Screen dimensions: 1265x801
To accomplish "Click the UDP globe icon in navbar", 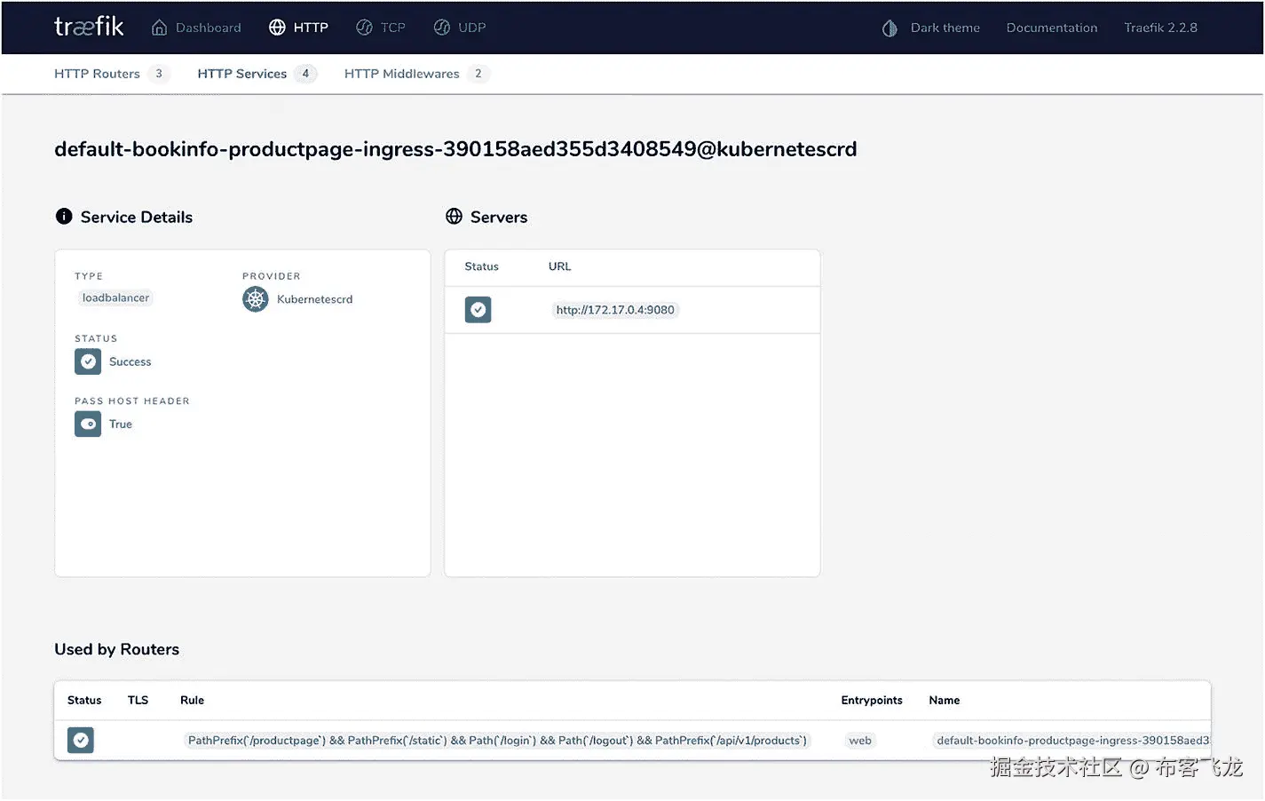I will pyautogui.click(x=441, y=28).
